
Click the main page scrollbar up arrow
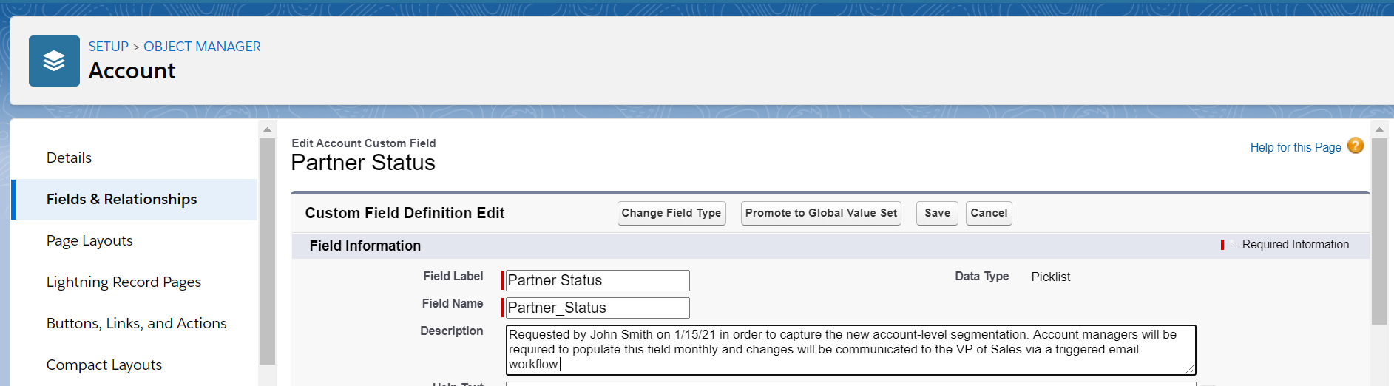1379,129
